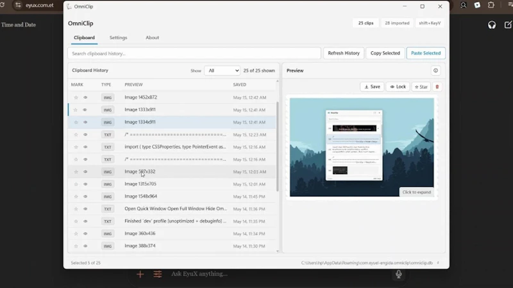Select the Image 1334x911 row

172,122
